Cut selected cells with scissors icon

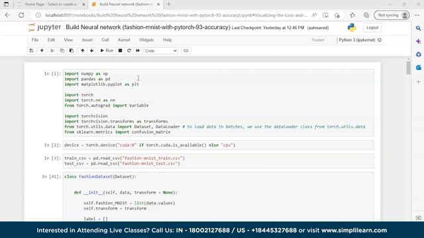53,51
